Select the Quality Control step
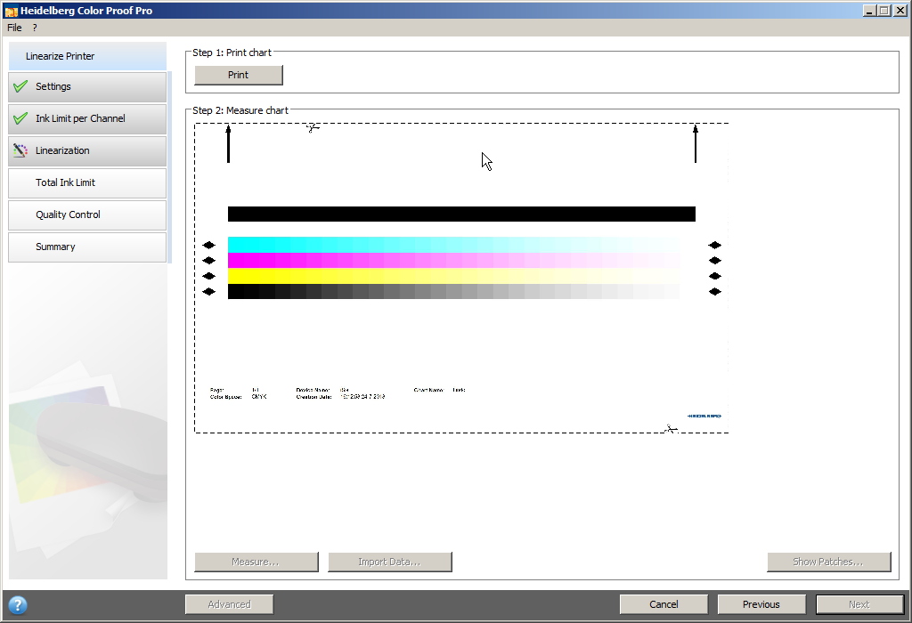912x623 pixels. (87, 214)
